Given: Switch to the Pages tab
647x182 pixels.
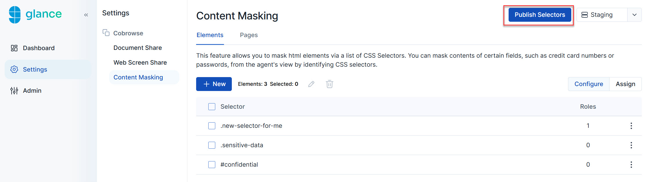Looking at the screenshot, I should click(249, 35).
